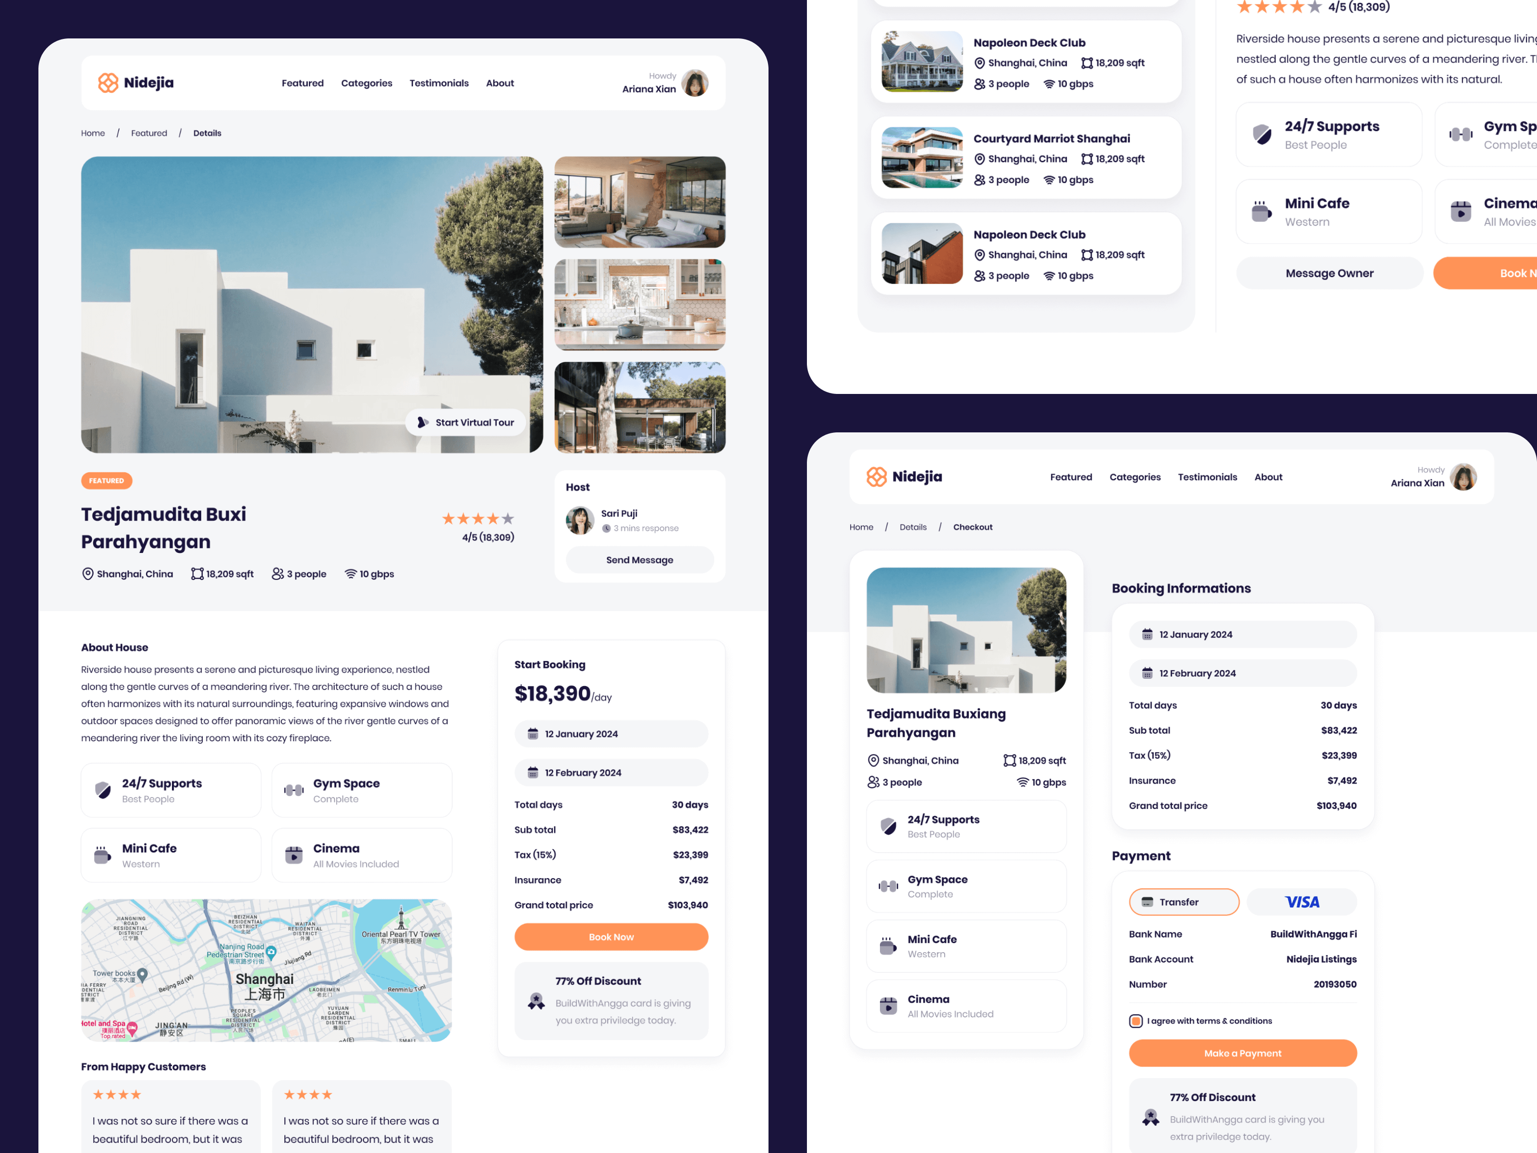This screenshot has height=1153, width=1537.
Task: Check I agree with terms & conditions
Action: point(1136,1021)
